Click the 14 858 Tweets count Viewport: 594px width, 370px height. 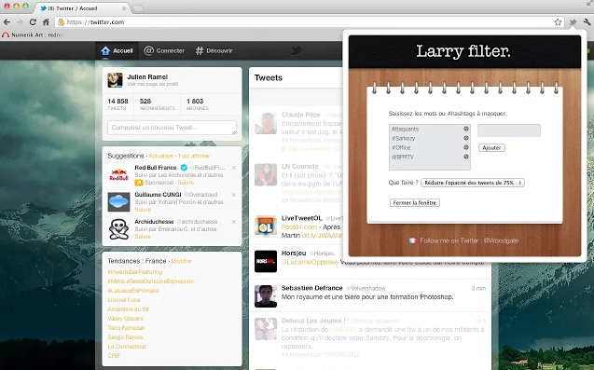[117, 104]
